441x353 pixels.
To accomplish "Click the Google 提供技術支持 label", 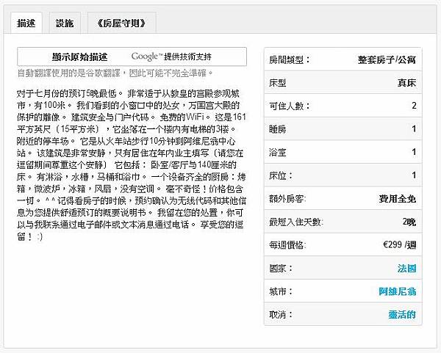I will pyautogui.click(x=171, y=57).
